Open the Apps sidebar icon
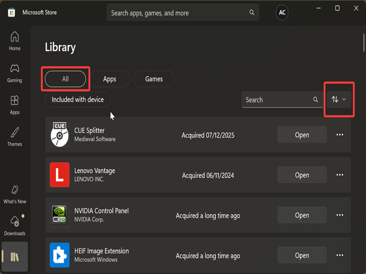This screenshot has height=274, width=366. click(x=15, y=101)
